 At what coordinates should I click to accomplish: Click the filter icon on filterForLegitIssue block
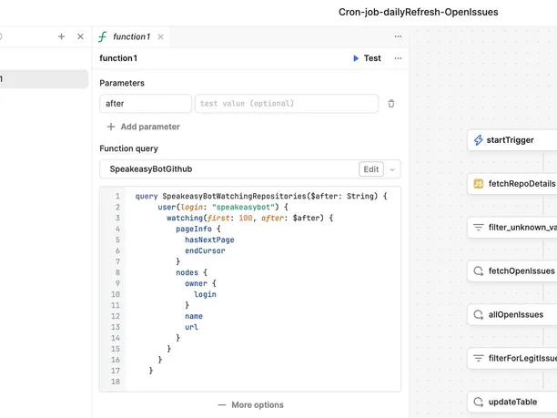click(x=479, y=358)
